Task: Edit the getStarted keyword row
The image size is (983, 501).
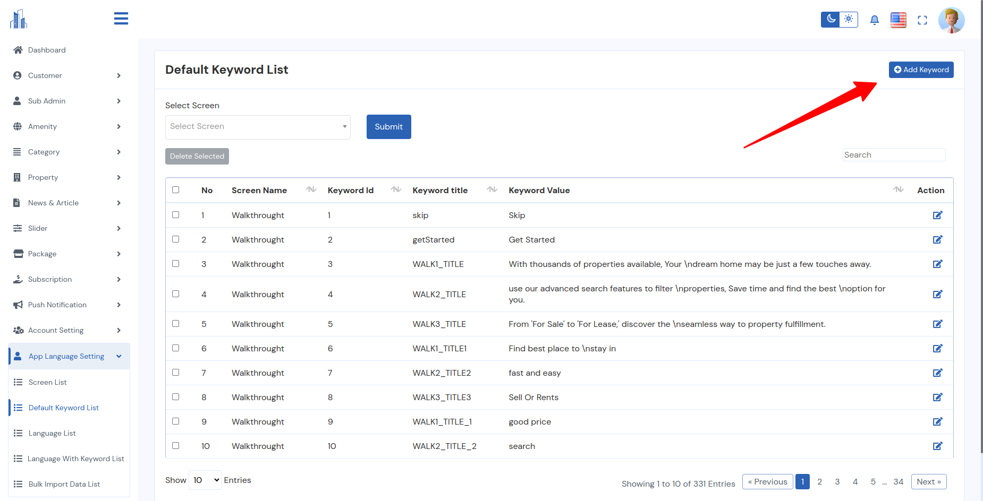Action: [938, 239]
